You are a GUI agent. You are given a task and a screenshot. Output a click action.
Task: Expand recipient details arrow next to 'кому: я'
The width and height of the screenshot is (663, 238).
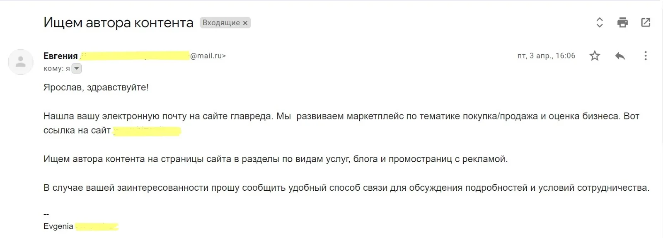[77, 69]
